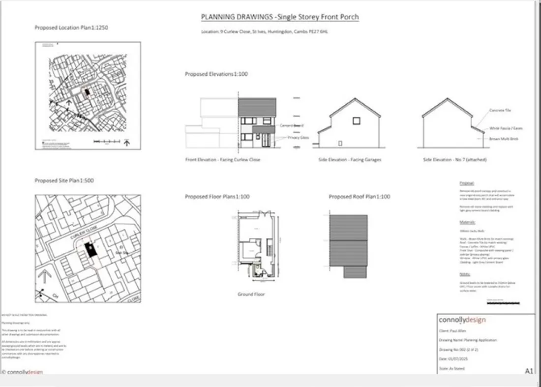Click the Proposed Location Plan map thumbnail
The image size is (541, 387).
tap(88, 95)
